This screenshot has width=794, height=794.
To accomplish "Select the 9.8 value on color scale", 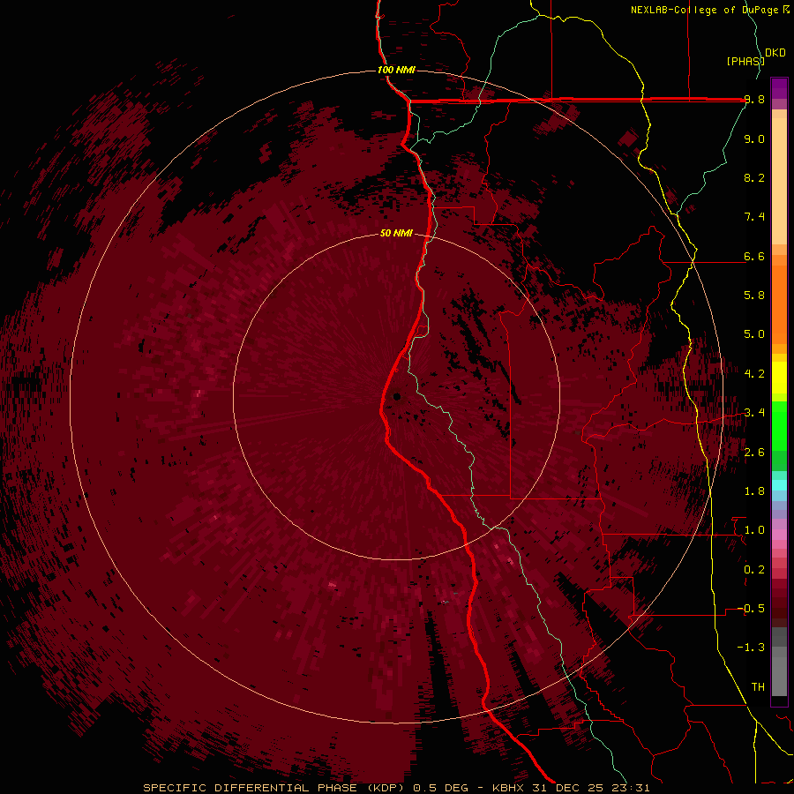I will 754,100.
